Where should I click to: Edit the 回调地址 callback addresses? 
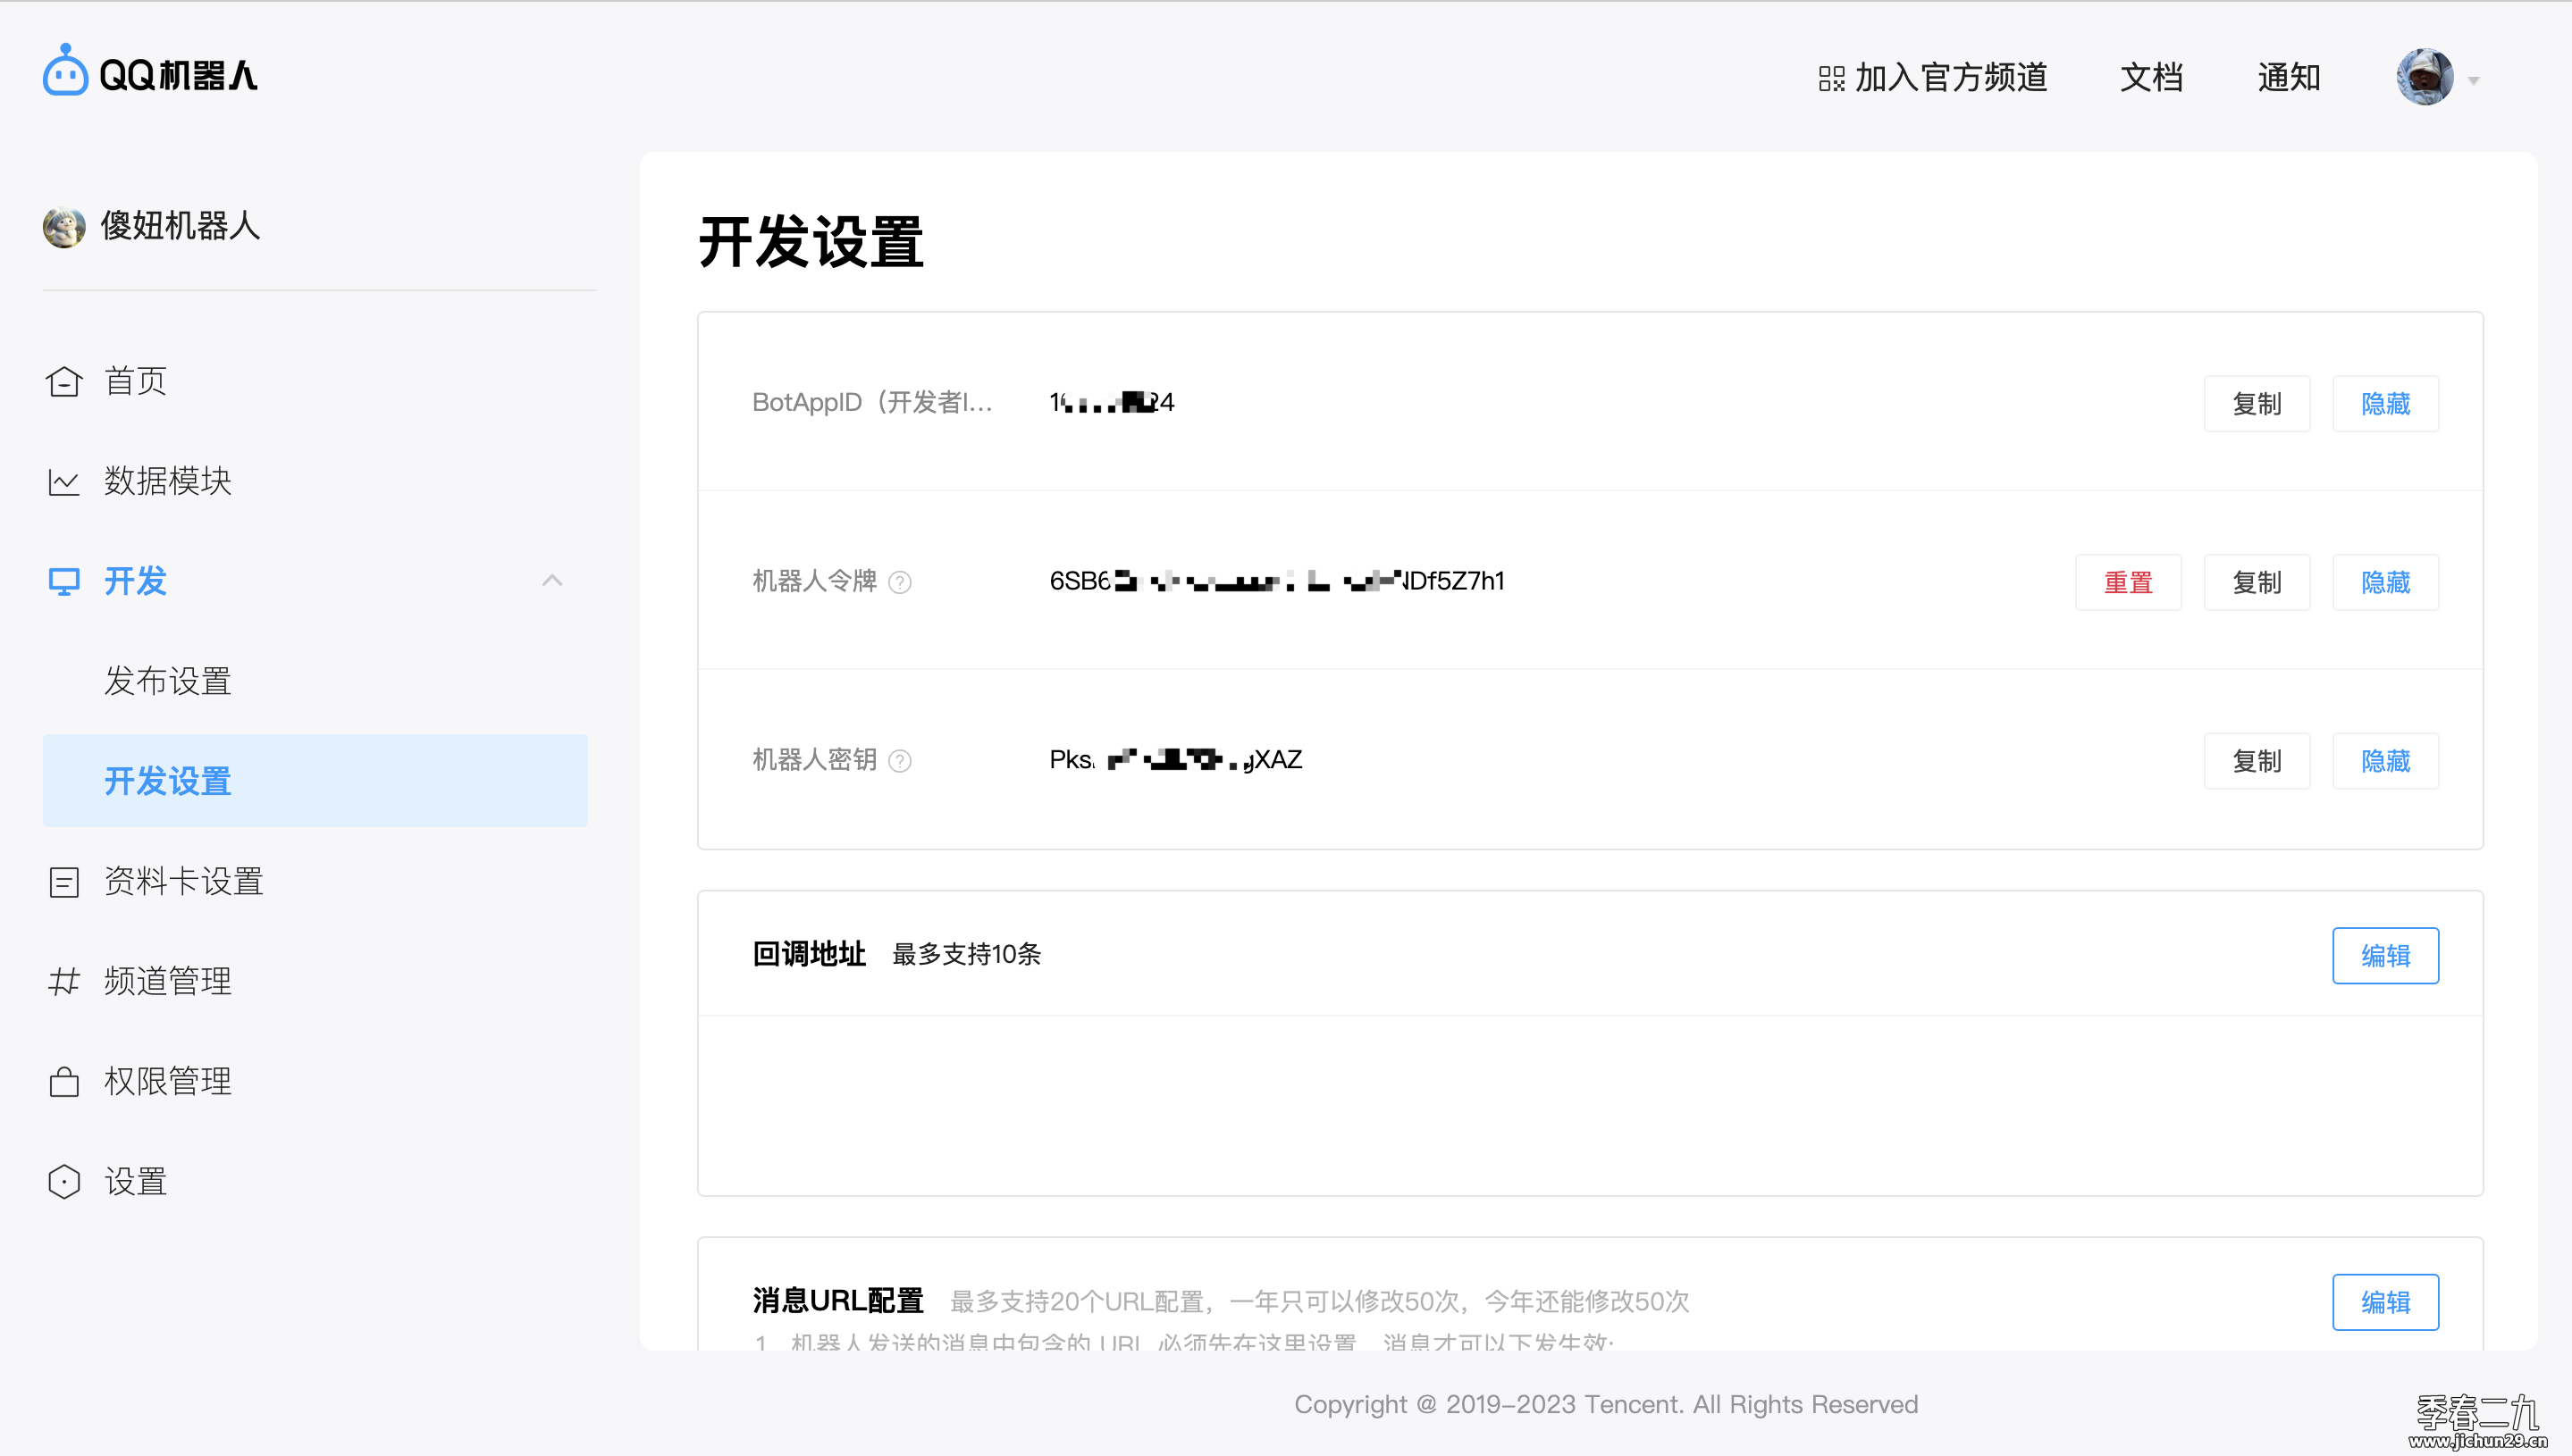(x=2385, y=955)
